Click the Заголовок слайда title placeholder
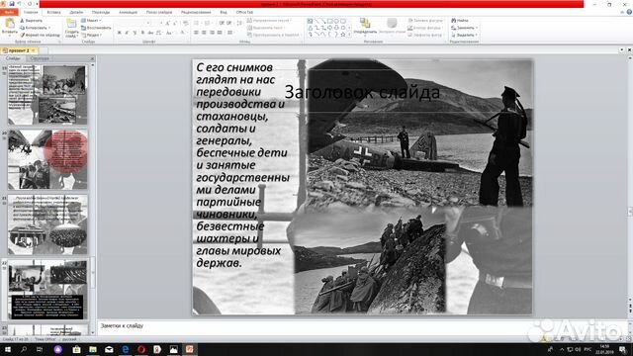 [x=362, y=92]
